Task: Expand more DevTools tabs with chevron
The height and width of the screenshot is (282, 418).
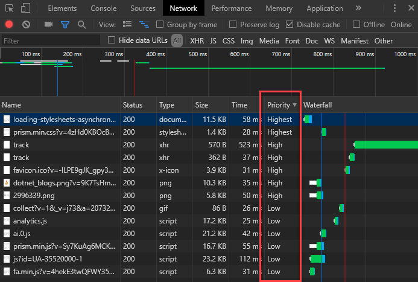Action: click(358, 8)
